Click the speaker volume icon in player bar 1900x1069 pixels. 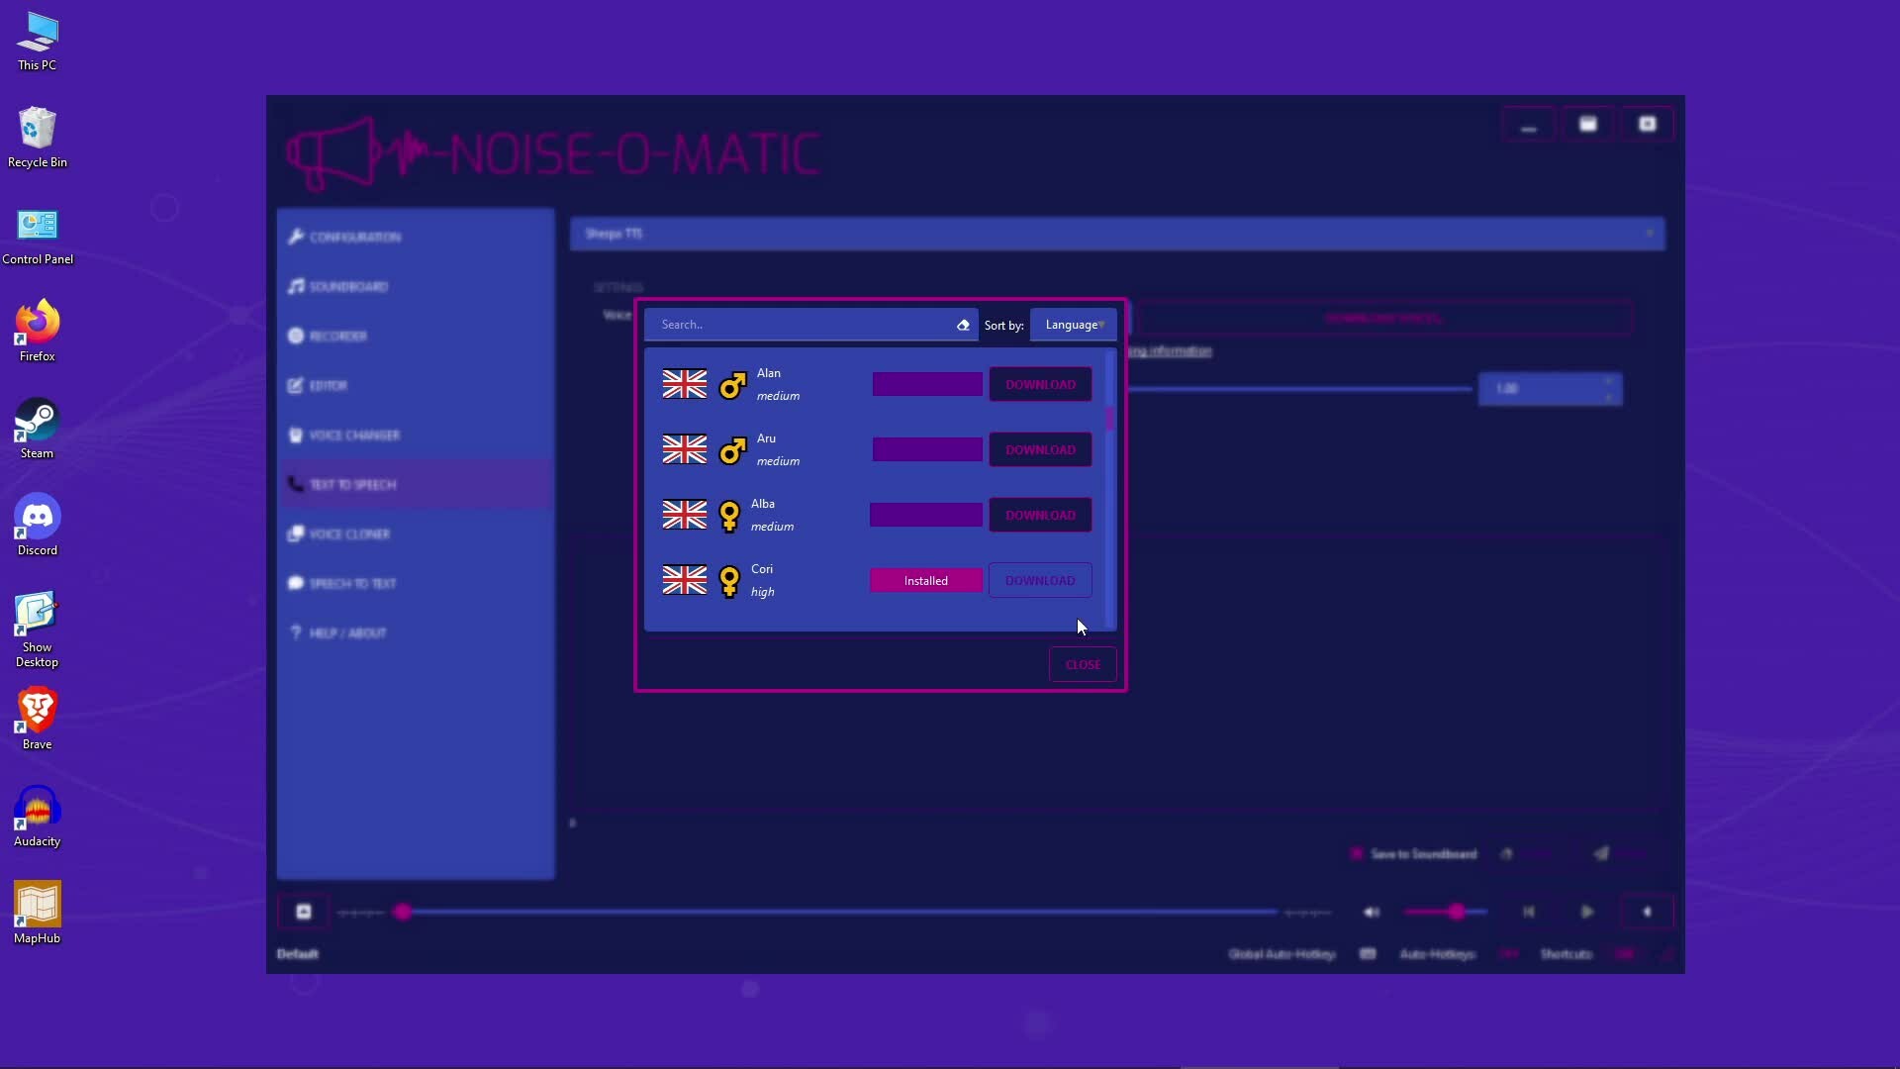coord(1372,912)
